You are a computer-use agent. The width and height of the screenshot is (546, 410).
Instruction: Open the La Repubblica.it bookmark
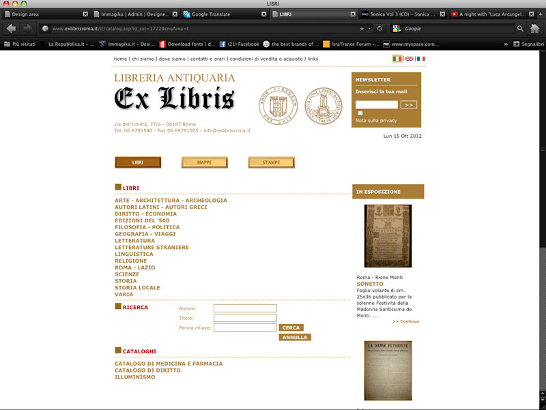tap(68, 44)
